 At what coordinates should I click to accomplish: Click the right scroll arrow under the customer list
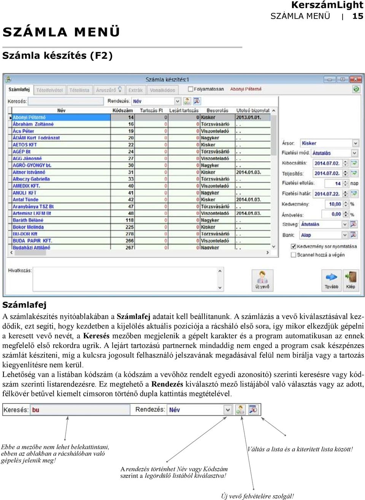coord(267,253)
